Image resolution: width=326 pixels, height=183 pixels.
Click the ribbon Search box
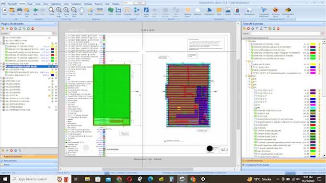tap(127, 3)
